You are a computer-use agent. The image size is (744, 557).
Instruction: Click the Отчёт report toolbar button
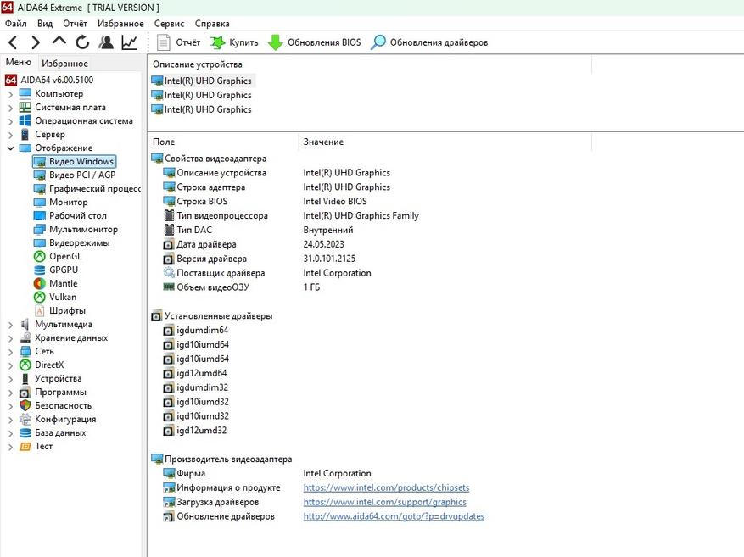(x=179, y=42)
